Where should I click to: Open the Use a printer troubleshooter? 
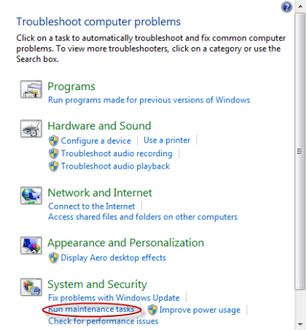(167, 140)
